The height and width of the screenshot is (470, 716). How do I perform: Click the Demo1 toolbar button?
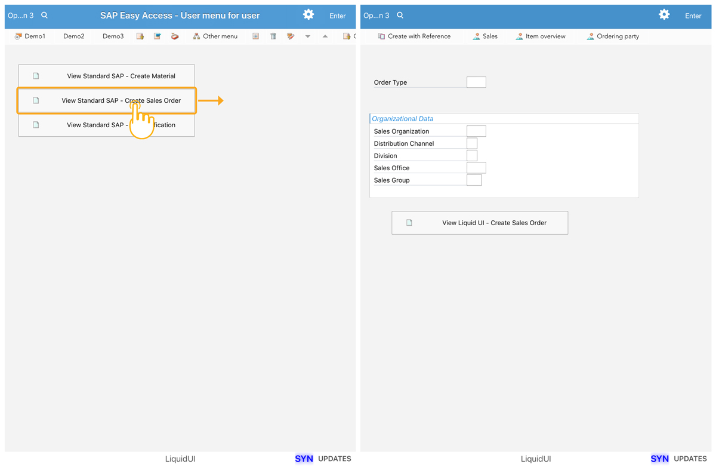(x=30, y=36)
